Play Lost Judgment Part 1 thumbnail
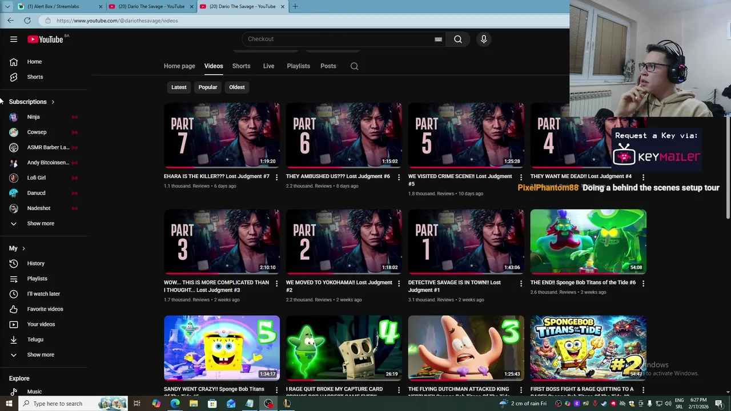This screenshot has width=731, height=411. [x=466, y=241]
